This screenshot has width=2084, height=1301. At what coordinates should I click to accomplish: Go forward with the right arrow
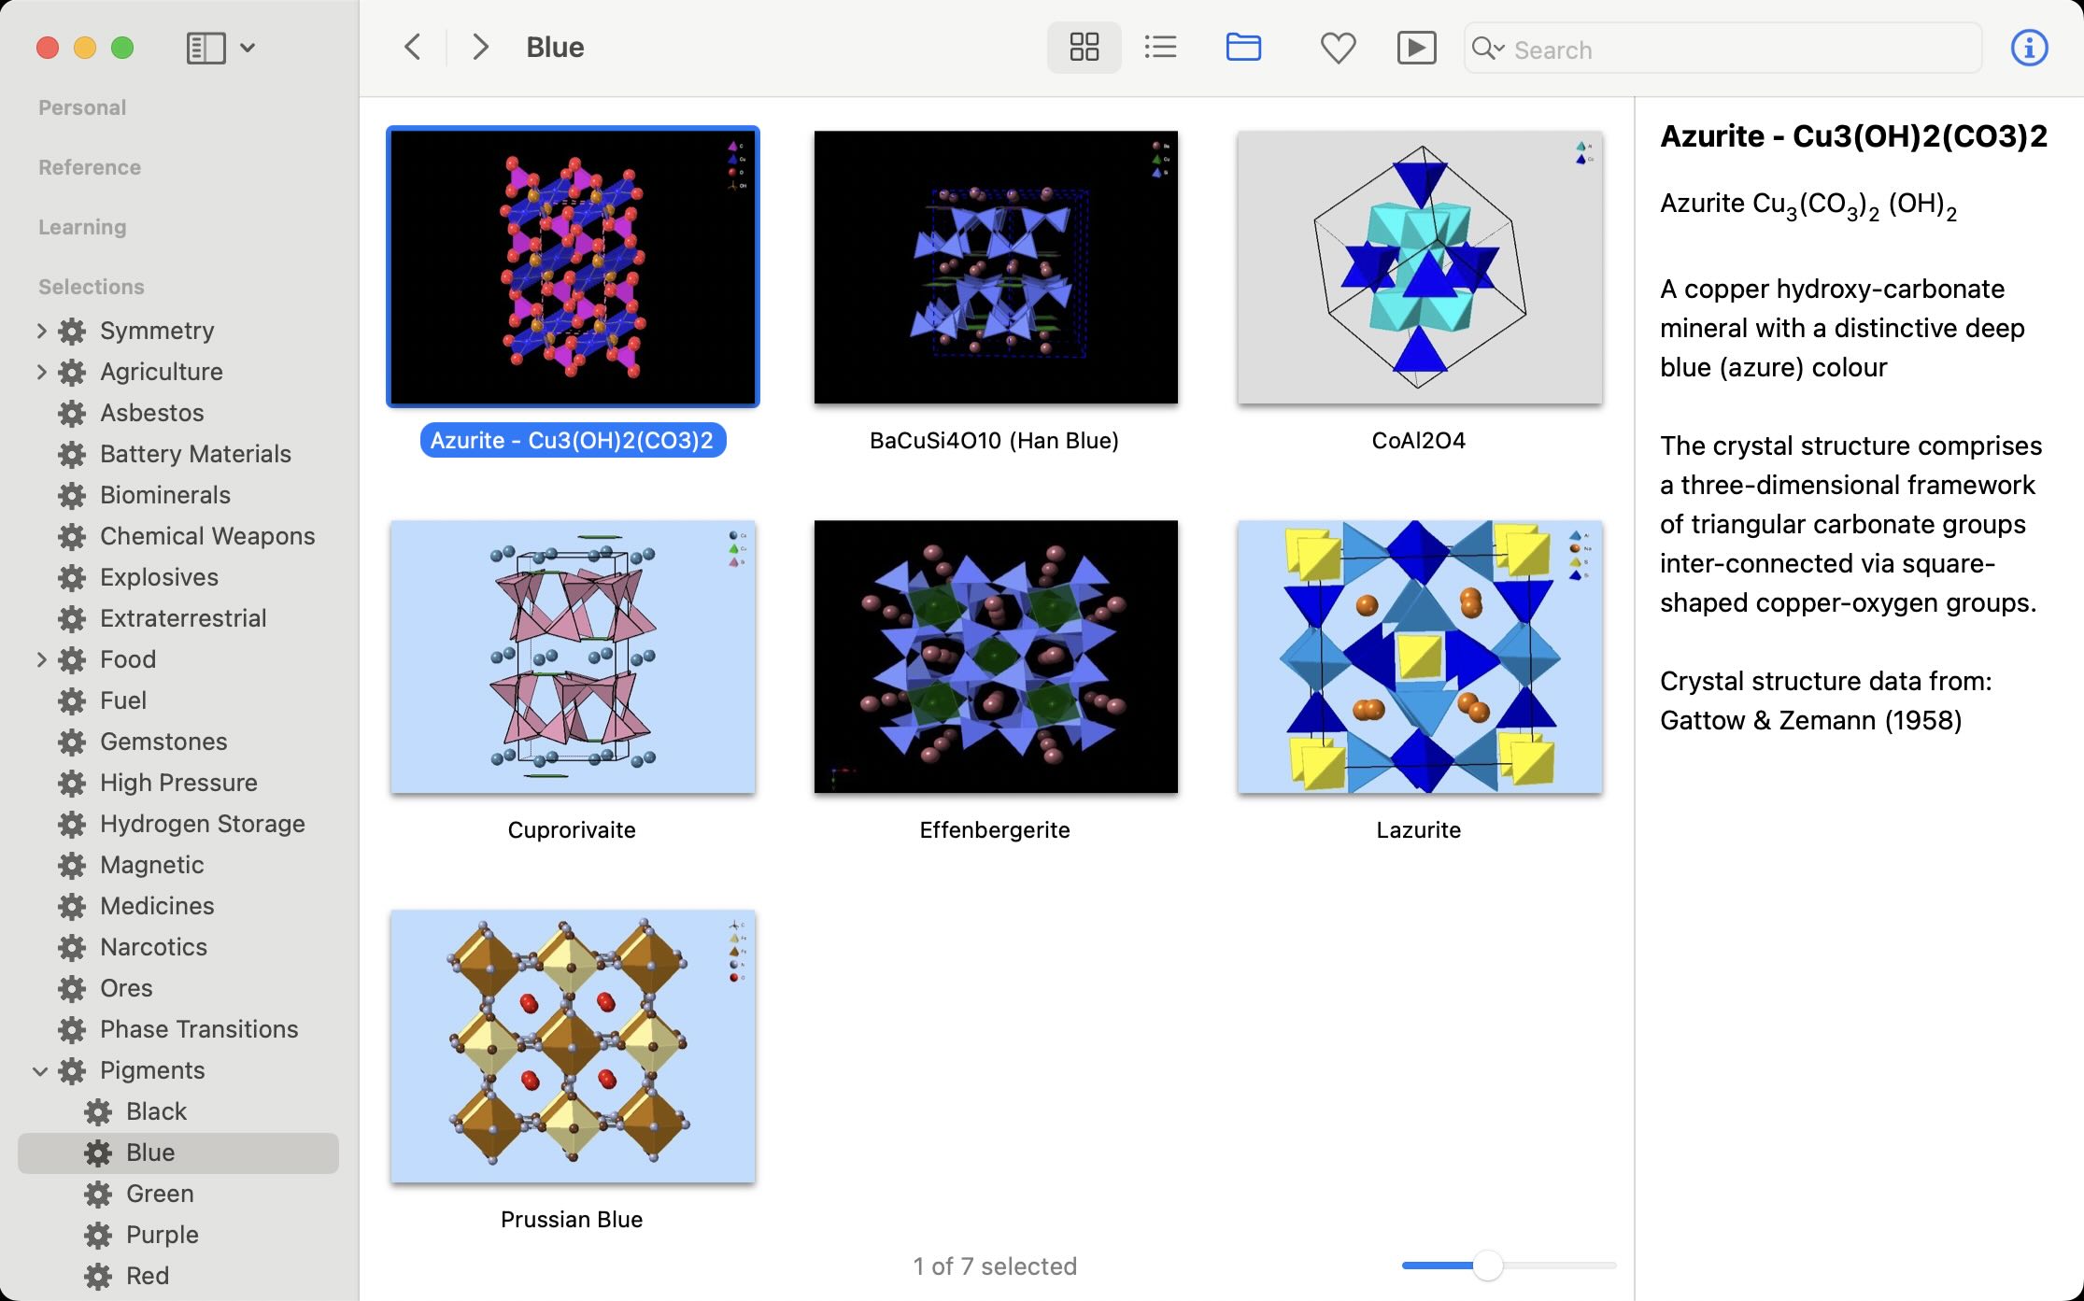(480, 47)
